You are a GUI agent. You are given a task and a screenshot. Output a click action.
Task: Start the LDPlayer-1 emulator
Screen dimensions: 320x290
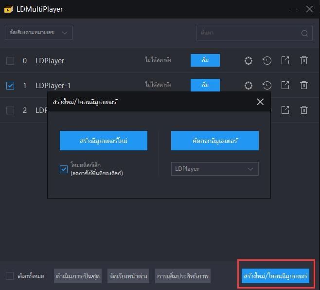pos(205,85)
